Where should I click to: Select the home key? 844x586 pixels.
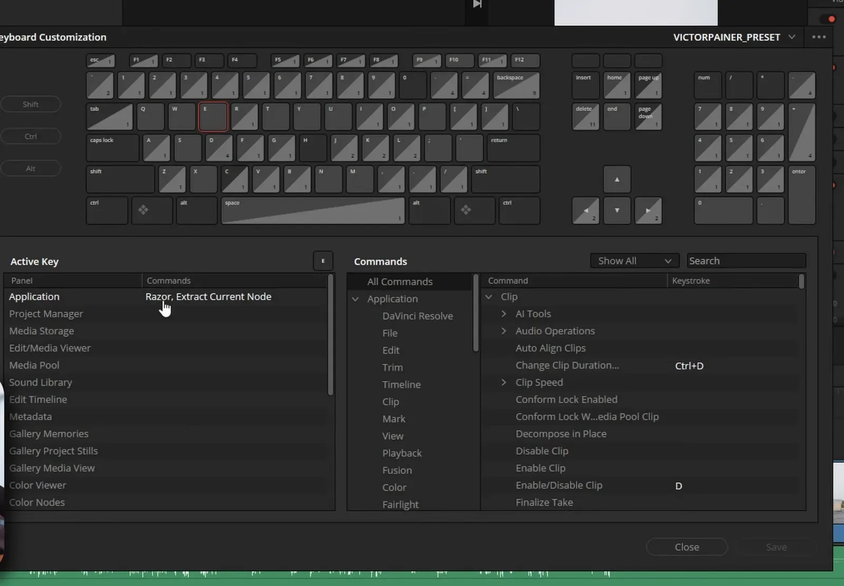pos(617,85)
